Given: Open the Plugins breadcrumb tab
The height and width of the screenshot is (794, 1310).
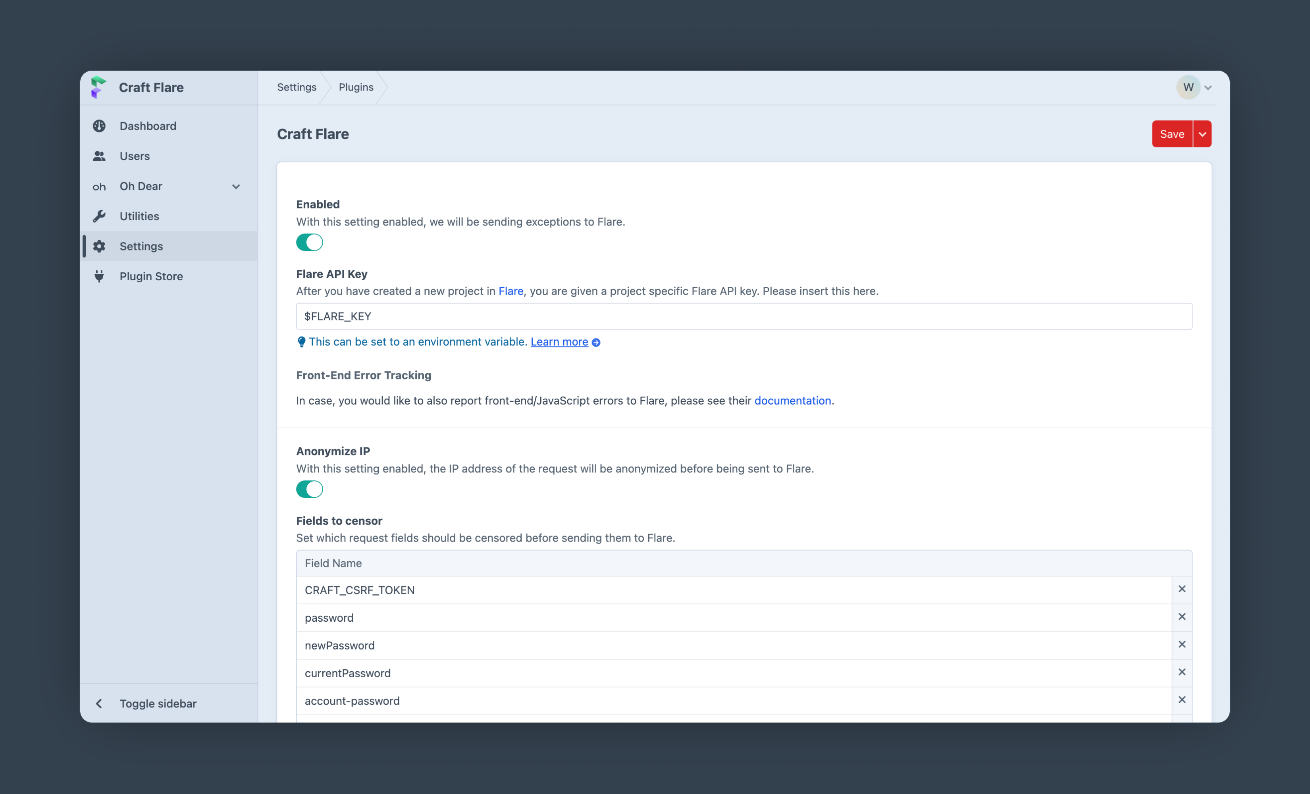Looking at the screenshot, I should point(356,87).
